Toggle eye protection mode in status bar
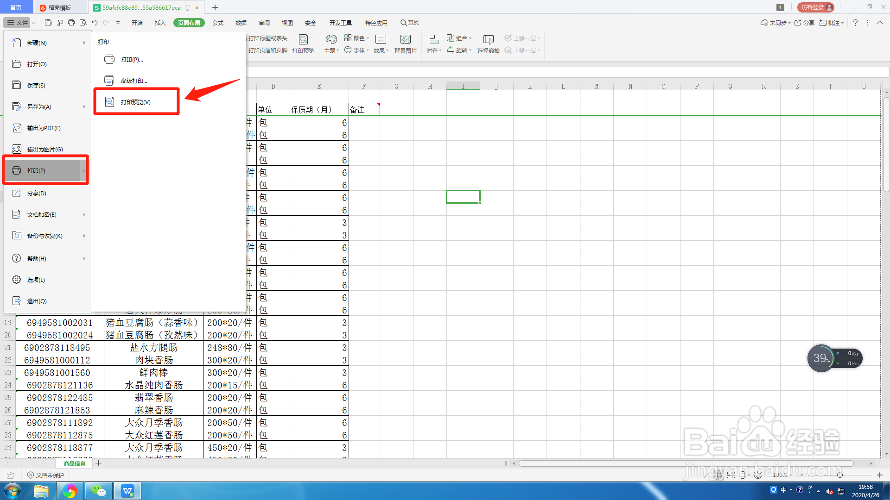The image size is (890, 500). click(758, 475)
